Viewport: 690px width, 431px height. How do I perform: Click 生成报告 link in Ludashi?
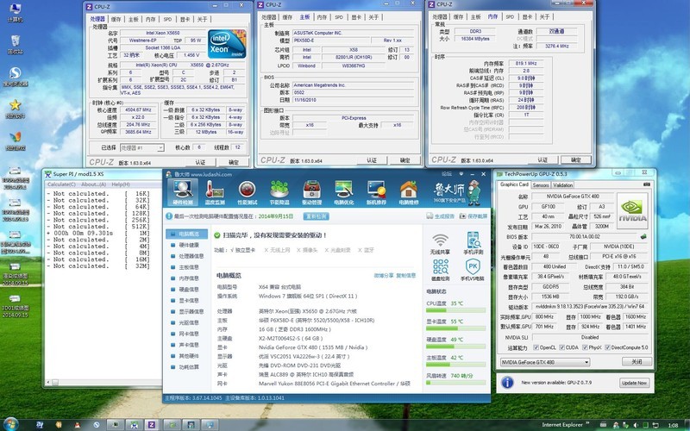pyautogui.click(x=440, y=216)
